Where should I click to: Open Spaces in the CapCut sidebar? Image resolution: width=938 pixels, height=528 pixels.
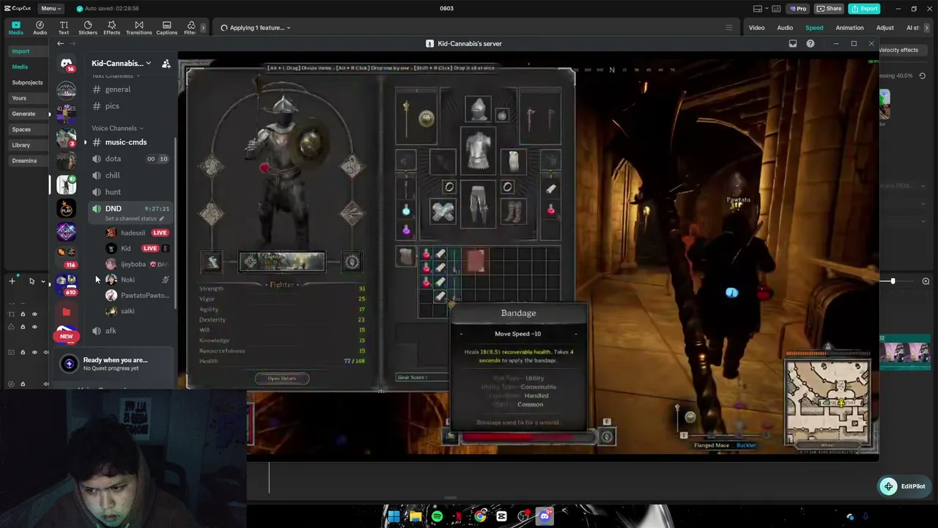[x=21, y=130]
